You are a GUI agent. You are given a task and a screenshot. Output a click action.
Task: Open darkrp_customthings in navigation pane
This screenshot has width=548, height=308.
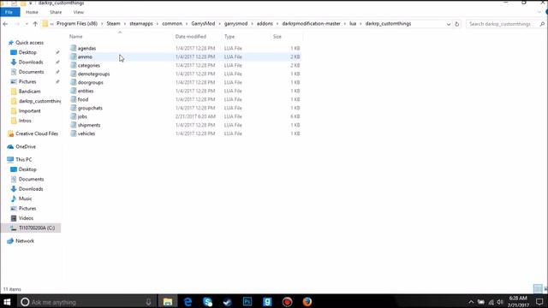(x=39, y=101)
